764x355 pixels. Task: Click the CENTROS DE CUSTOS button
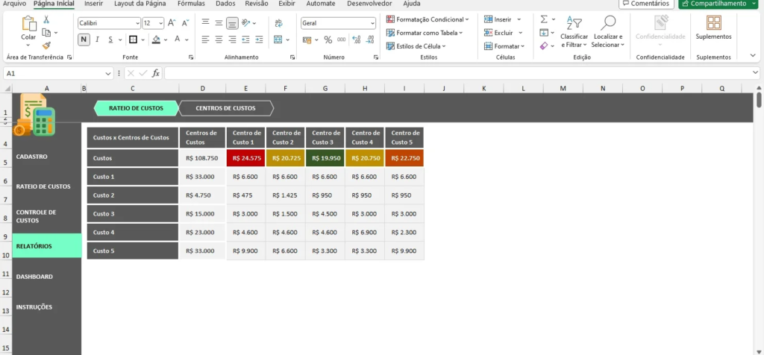coord(225,108)
